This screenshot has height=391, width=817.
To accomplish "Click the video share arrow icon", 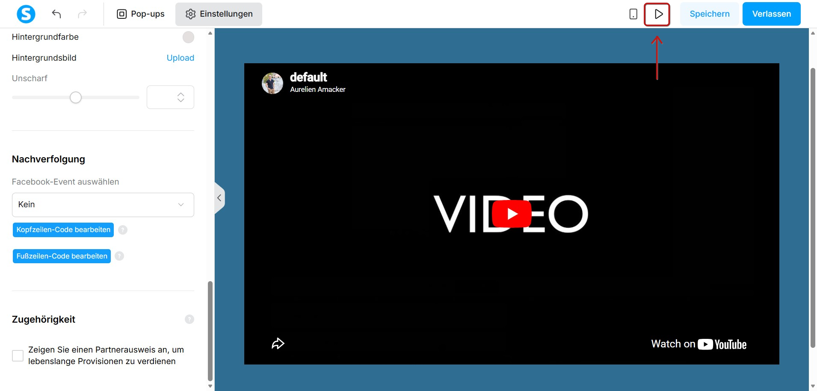I will click(x=278, y=344).
